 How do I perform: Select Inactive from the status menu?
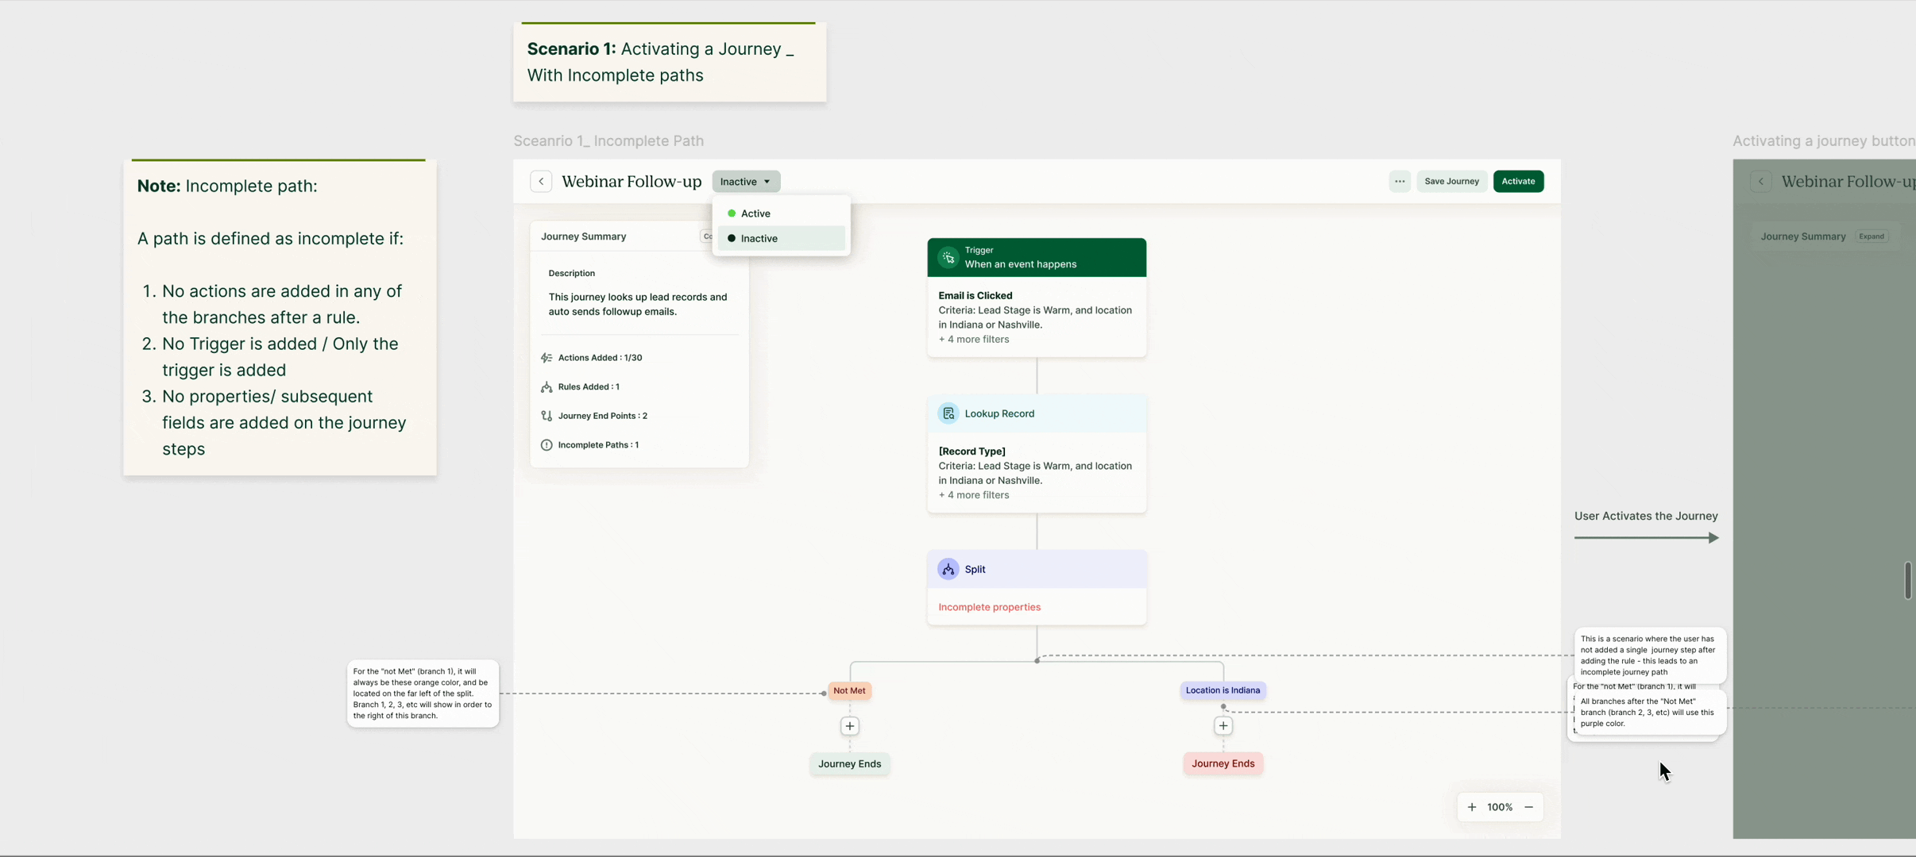tap(781, 238)
